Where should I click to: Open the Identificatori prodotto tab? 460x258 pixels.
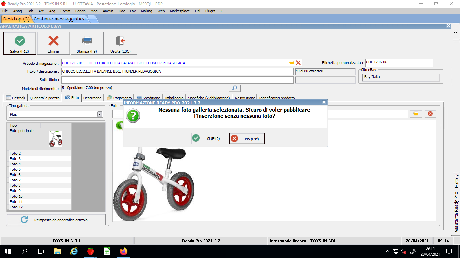coord(277,98)
